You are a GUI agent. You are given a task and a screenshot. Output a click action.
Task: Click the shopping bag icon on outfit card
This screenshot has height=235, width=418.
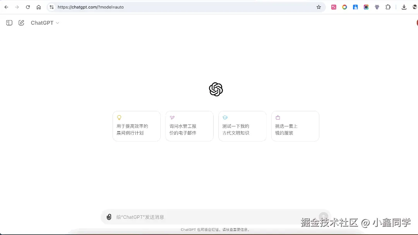(278, 117)
